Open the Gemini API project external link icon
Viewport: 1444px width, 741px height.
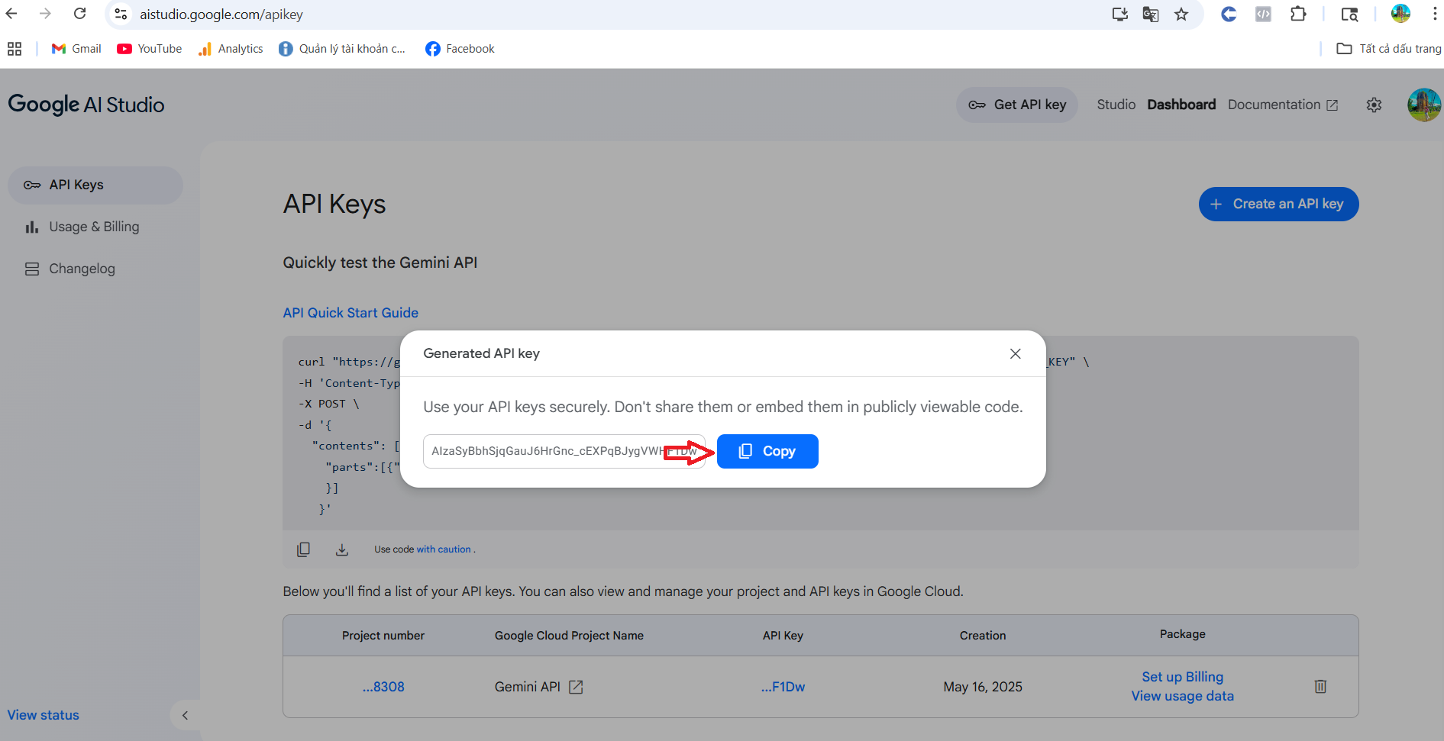click(x=577, y=687)
